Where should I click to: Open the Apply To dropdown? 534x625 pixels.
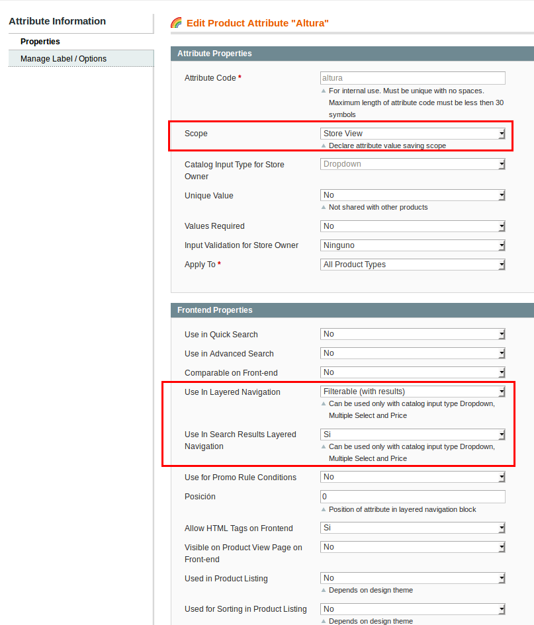[x=412, y=265]
